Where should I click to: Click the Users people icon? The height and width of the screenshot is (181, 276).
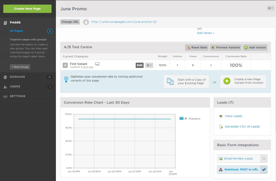coord(5,87)
